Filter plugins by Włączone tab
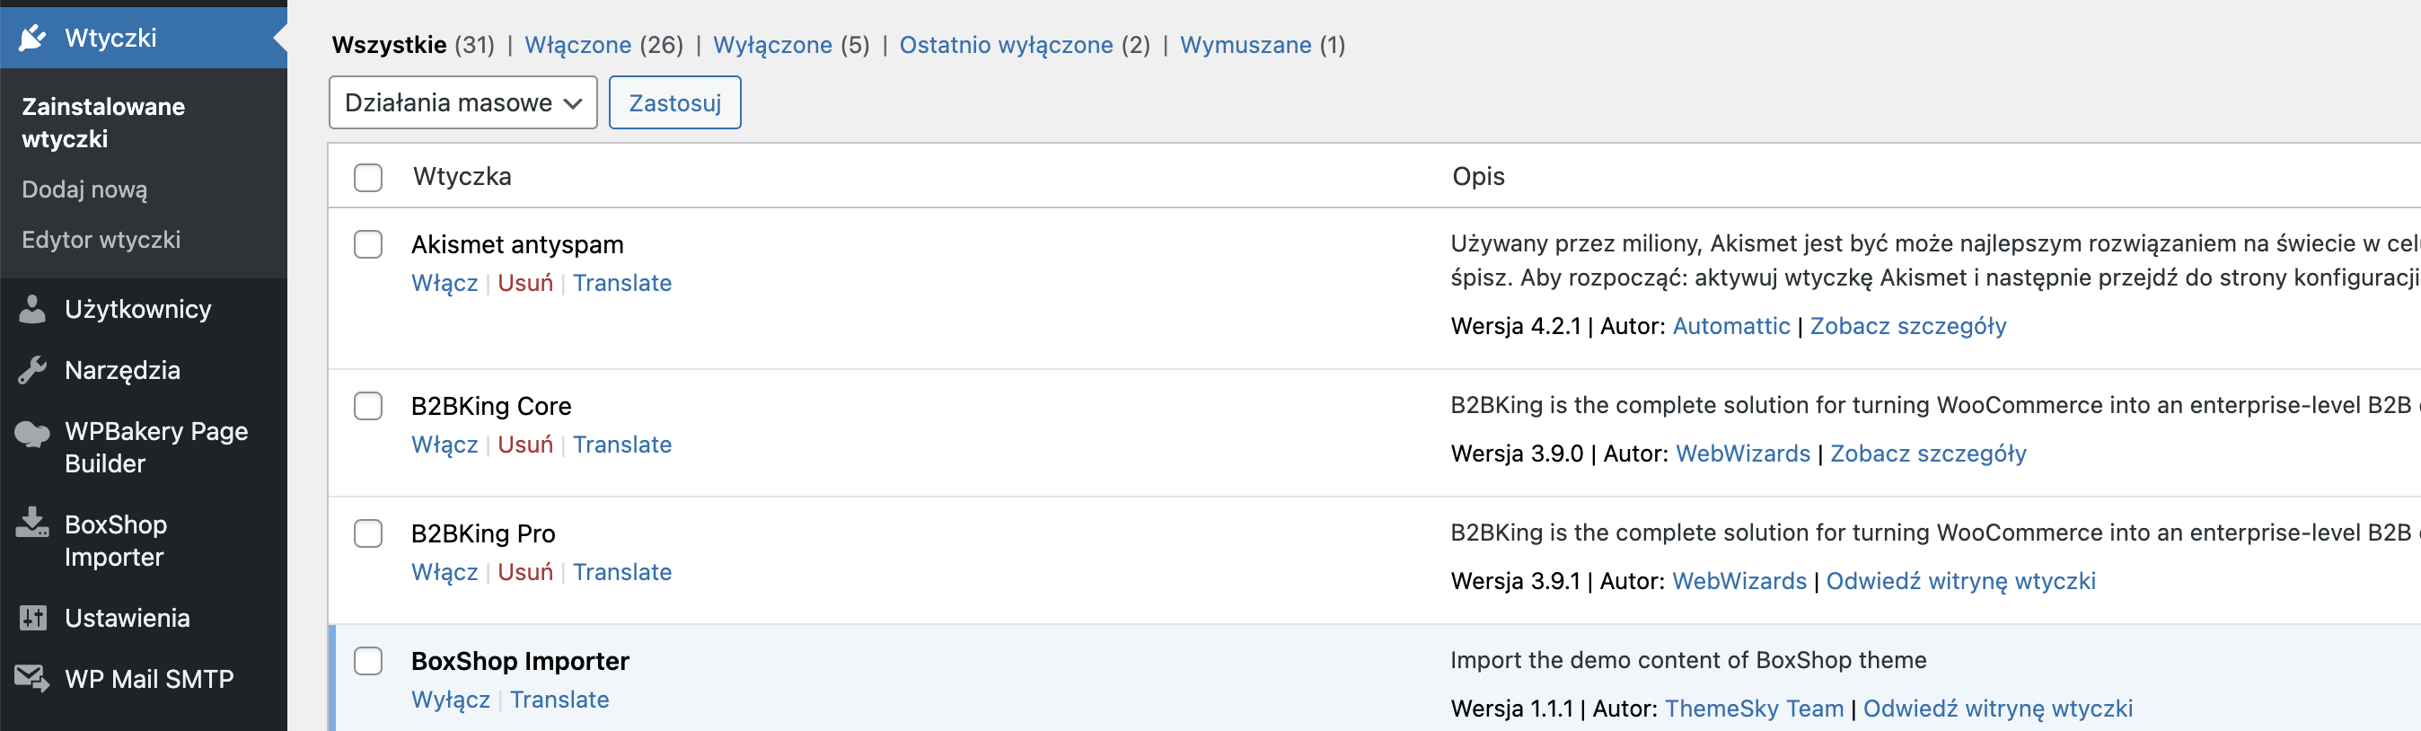This screenshot has width=2421, height=731. [x=578, y=45]
